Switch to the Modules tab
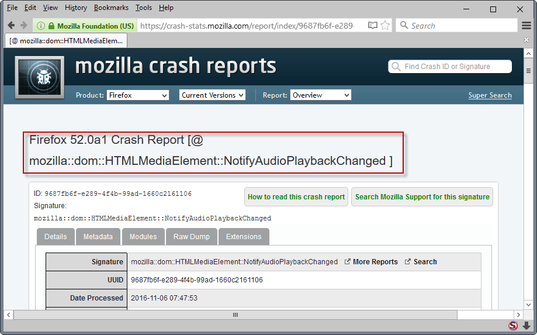Viewport: 537px width, 335px height. click(143, 237)
